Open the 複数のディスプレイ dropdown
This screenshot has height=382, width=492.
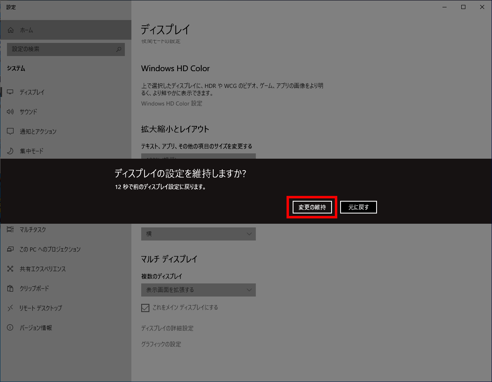[198, 290]
